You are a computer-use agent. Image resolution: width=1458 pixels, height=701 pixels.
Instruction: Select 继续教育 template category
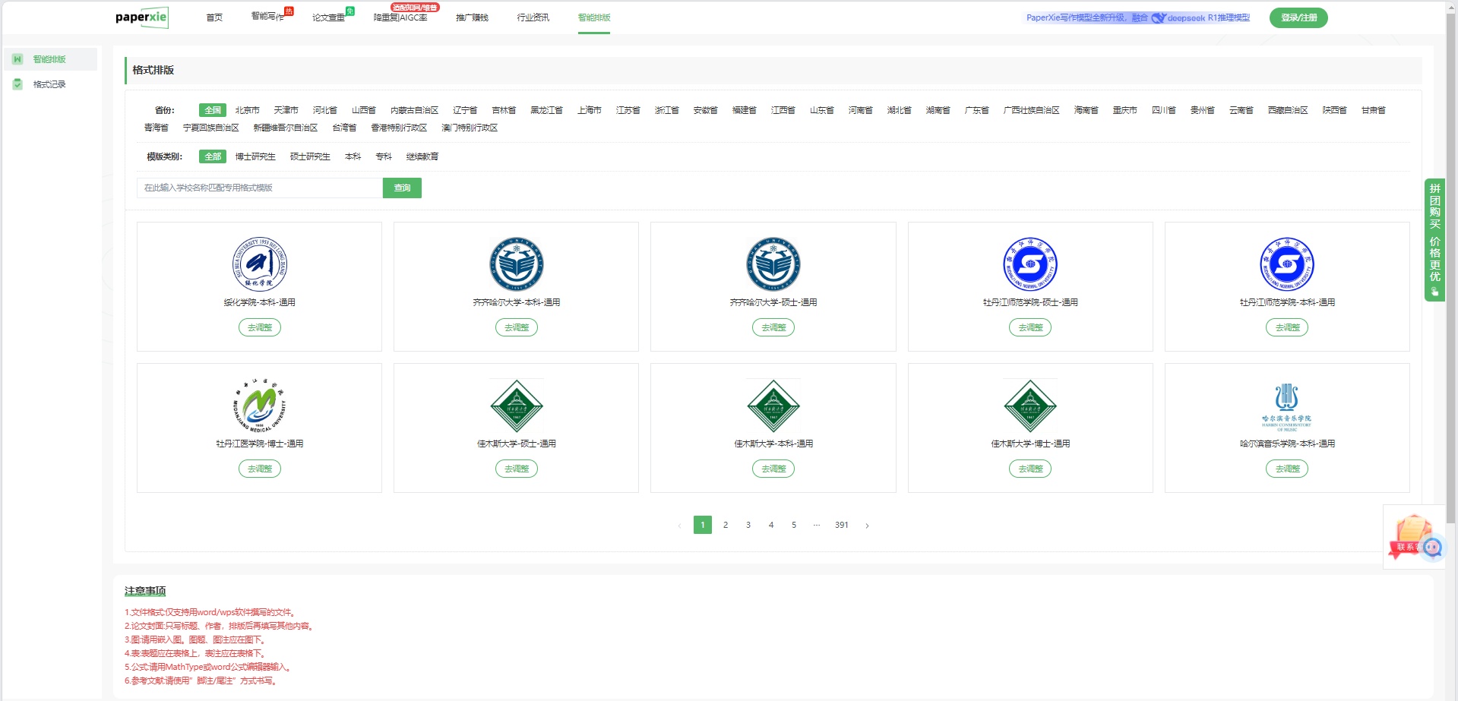click(x=422, y=156)
